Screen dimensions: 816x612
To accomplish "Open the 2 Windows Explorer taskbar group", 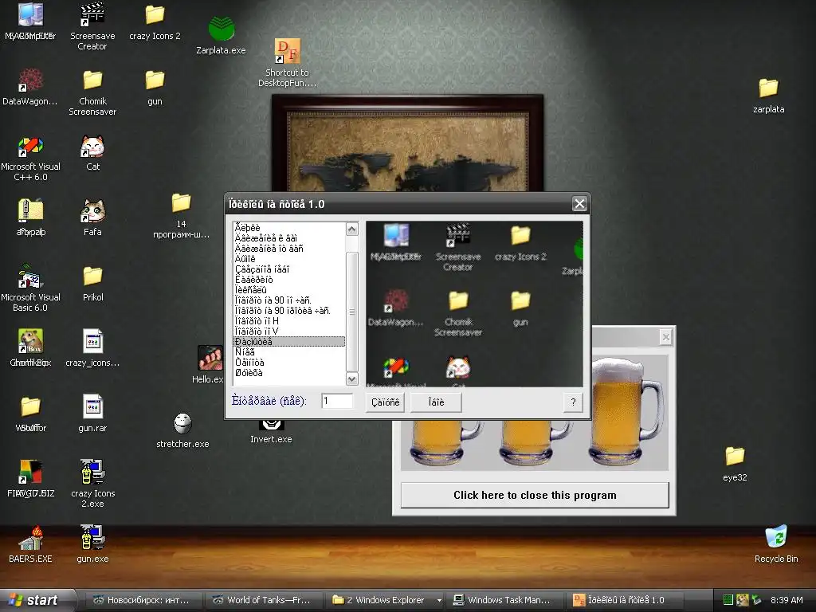I will (x=386, y=600).
